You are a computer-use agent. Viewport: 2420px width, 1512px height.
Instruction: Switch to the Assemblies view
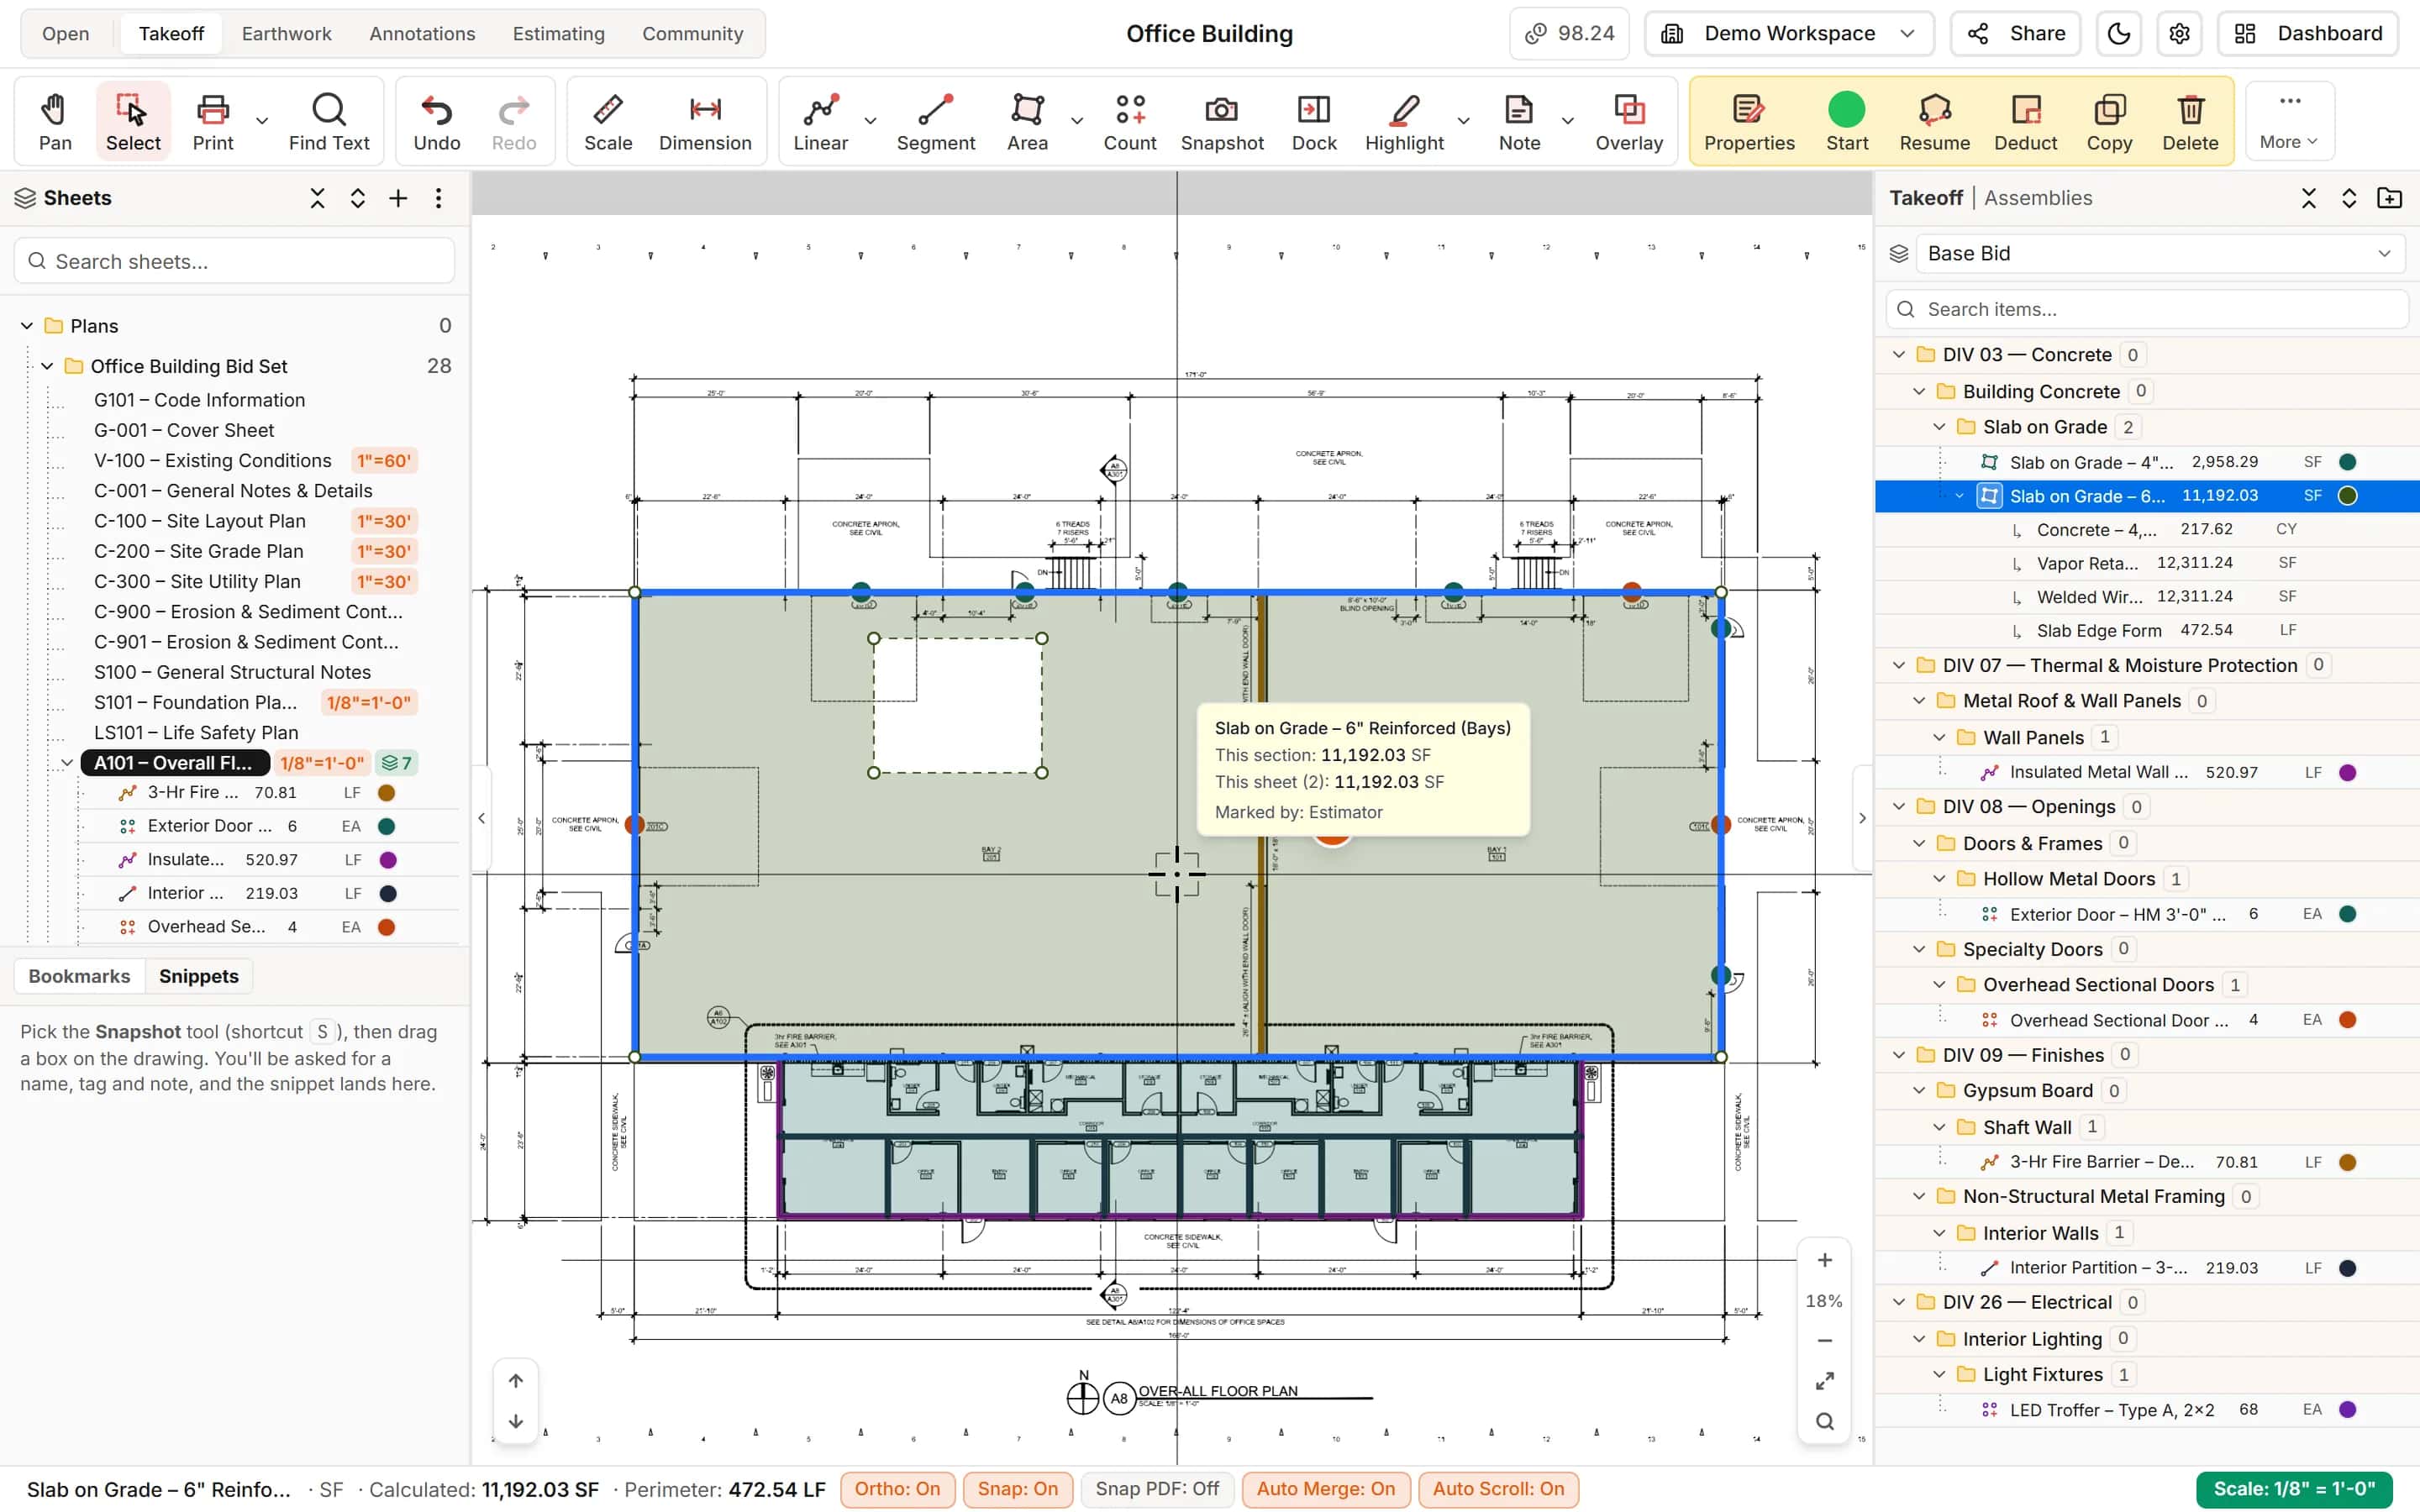[x=2037, y=198]
